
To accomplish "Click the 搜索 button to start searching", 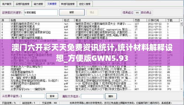I will tap(72, 12).
